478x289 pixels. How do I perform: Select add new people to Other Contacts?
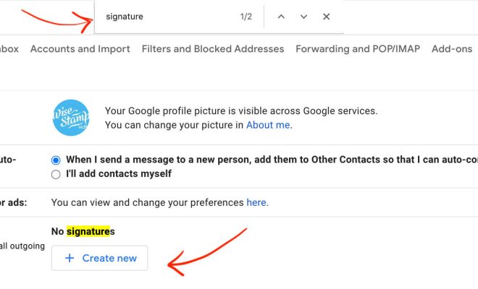pyautogui.click(x=56, y=160)
